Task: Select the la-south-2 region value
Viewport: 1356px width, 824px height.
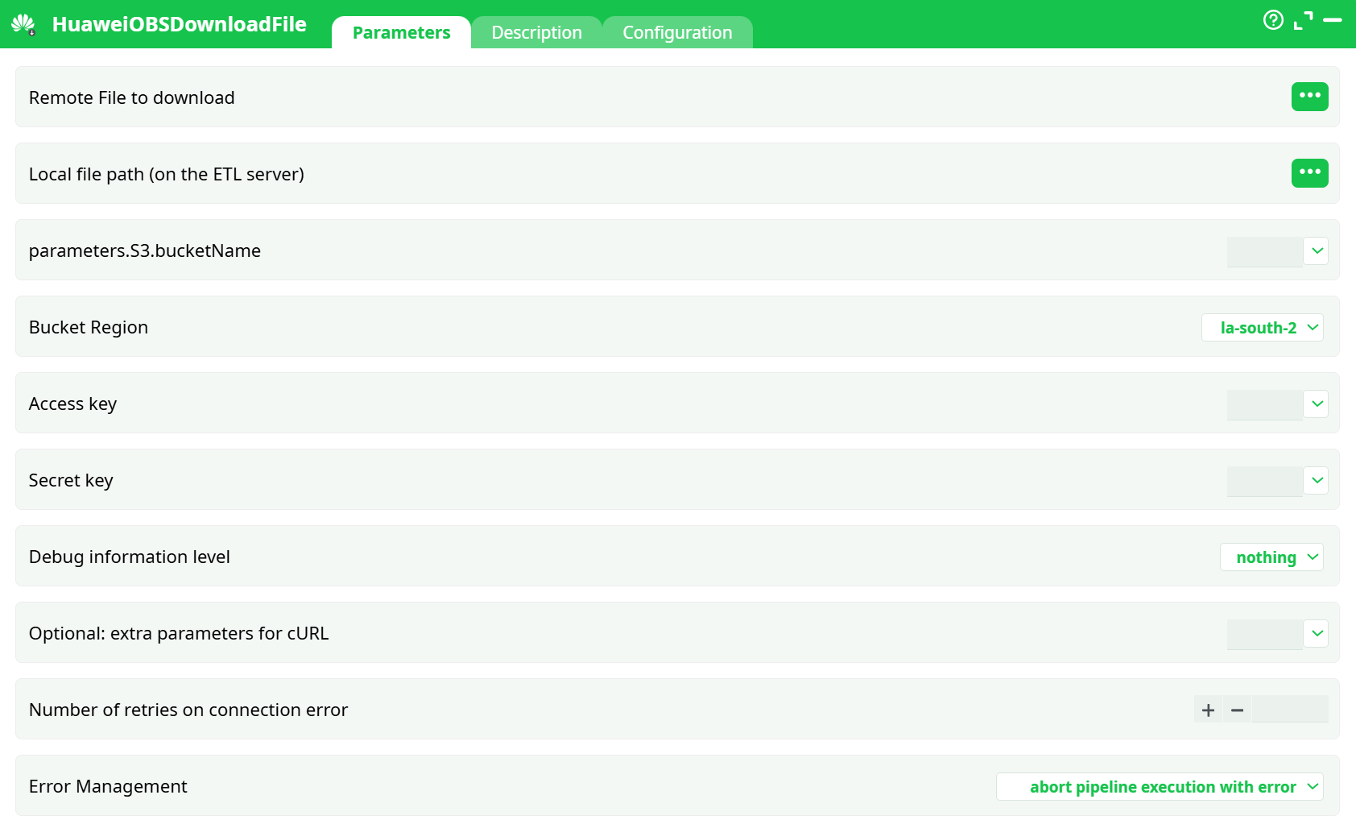Action: [x=1256, y=327]
